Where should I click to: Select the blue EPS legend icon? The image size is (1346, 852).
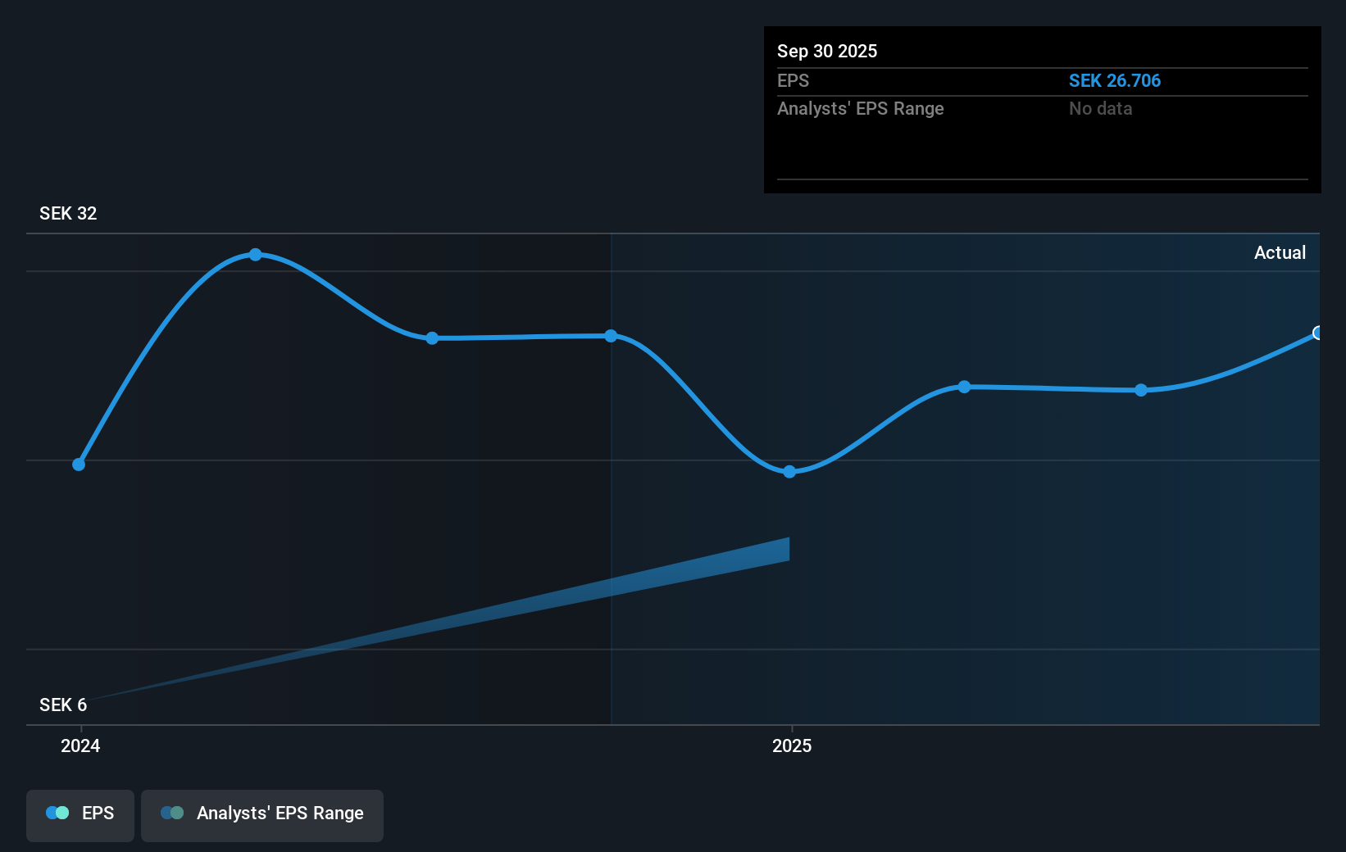[x=57, y=813]
